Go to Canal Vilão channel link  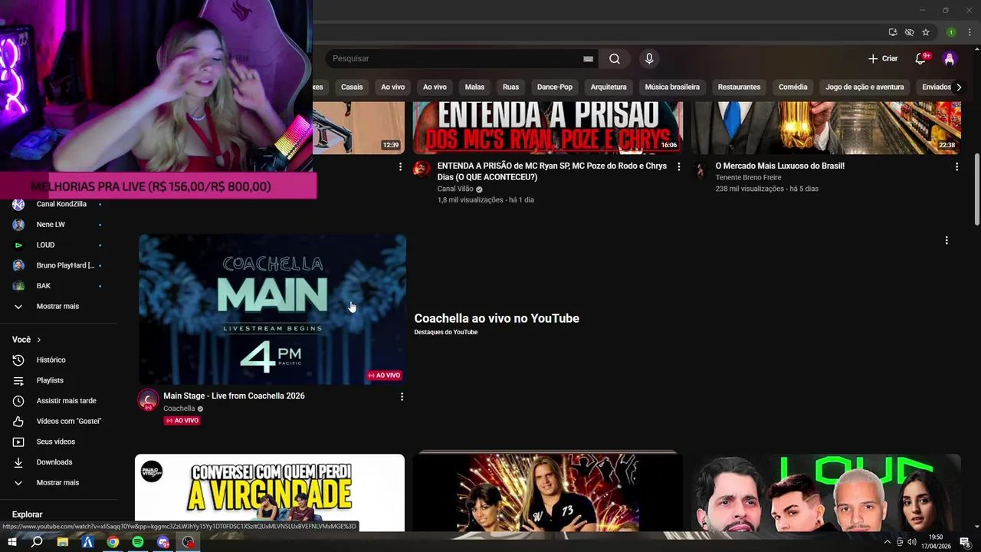click(455, 189)
